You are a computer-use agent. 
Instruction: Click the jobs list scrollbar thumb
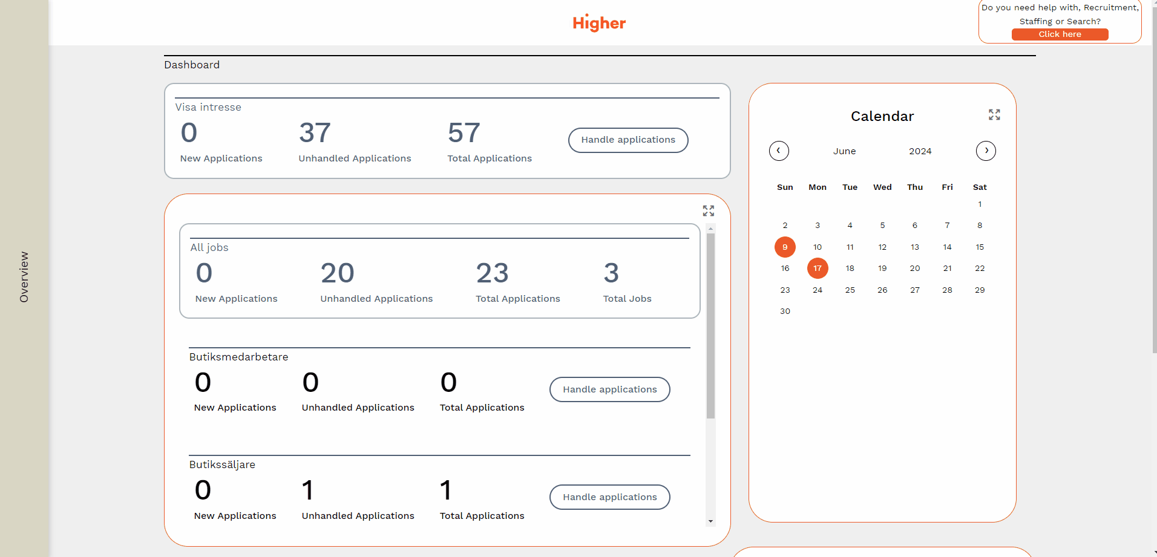point(710,327)
